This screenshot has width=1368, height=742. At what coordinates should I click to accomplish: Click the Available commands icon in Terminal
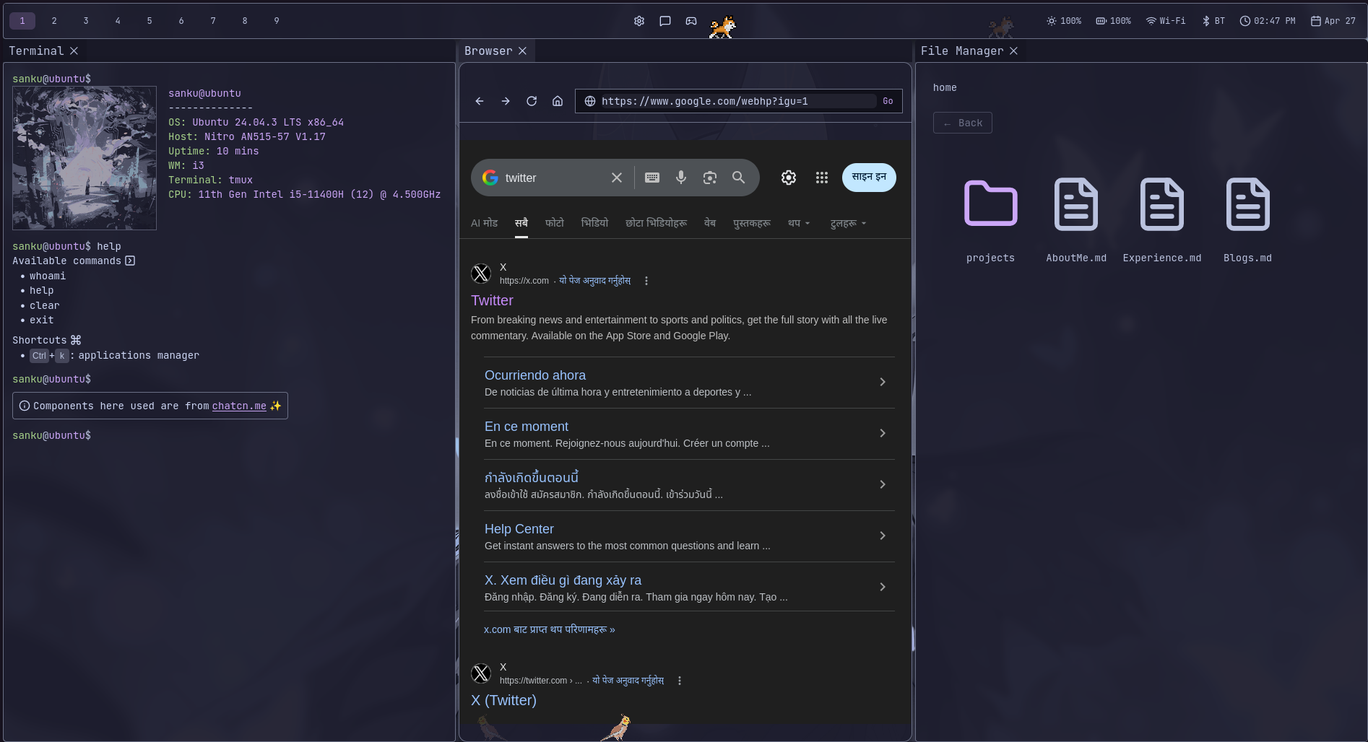(130, 261)
